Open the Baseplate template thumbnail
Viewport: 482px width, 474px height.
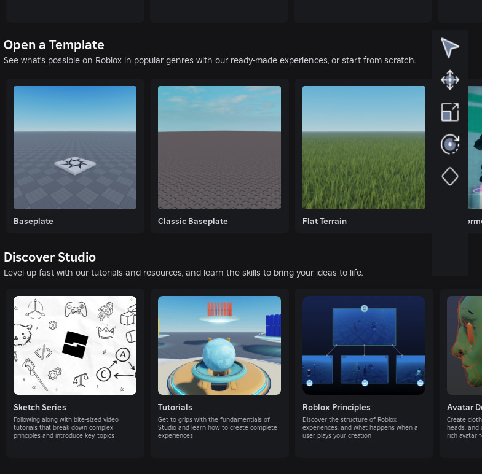(75, 147)
